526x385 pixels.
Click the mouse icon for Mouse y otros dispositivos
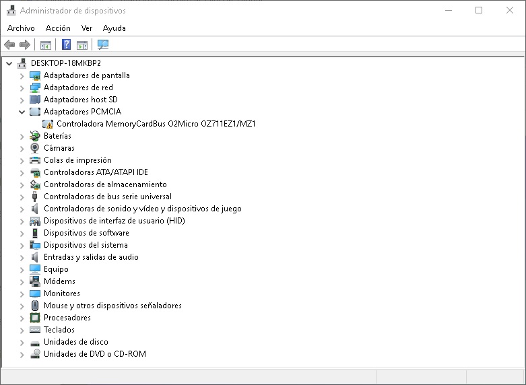tap(35, 306)
